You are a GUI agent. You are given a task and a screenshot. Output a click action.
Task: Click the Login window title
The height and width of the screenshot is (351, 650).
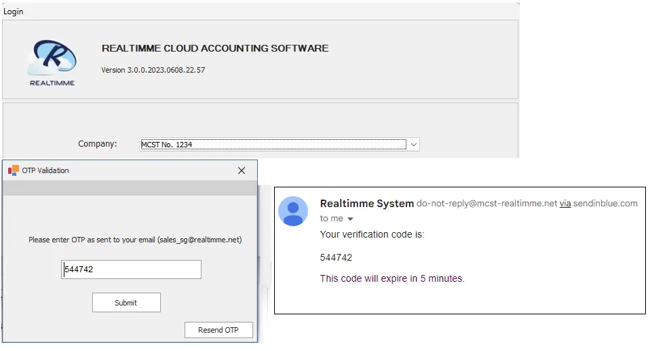tap(14, 11)
